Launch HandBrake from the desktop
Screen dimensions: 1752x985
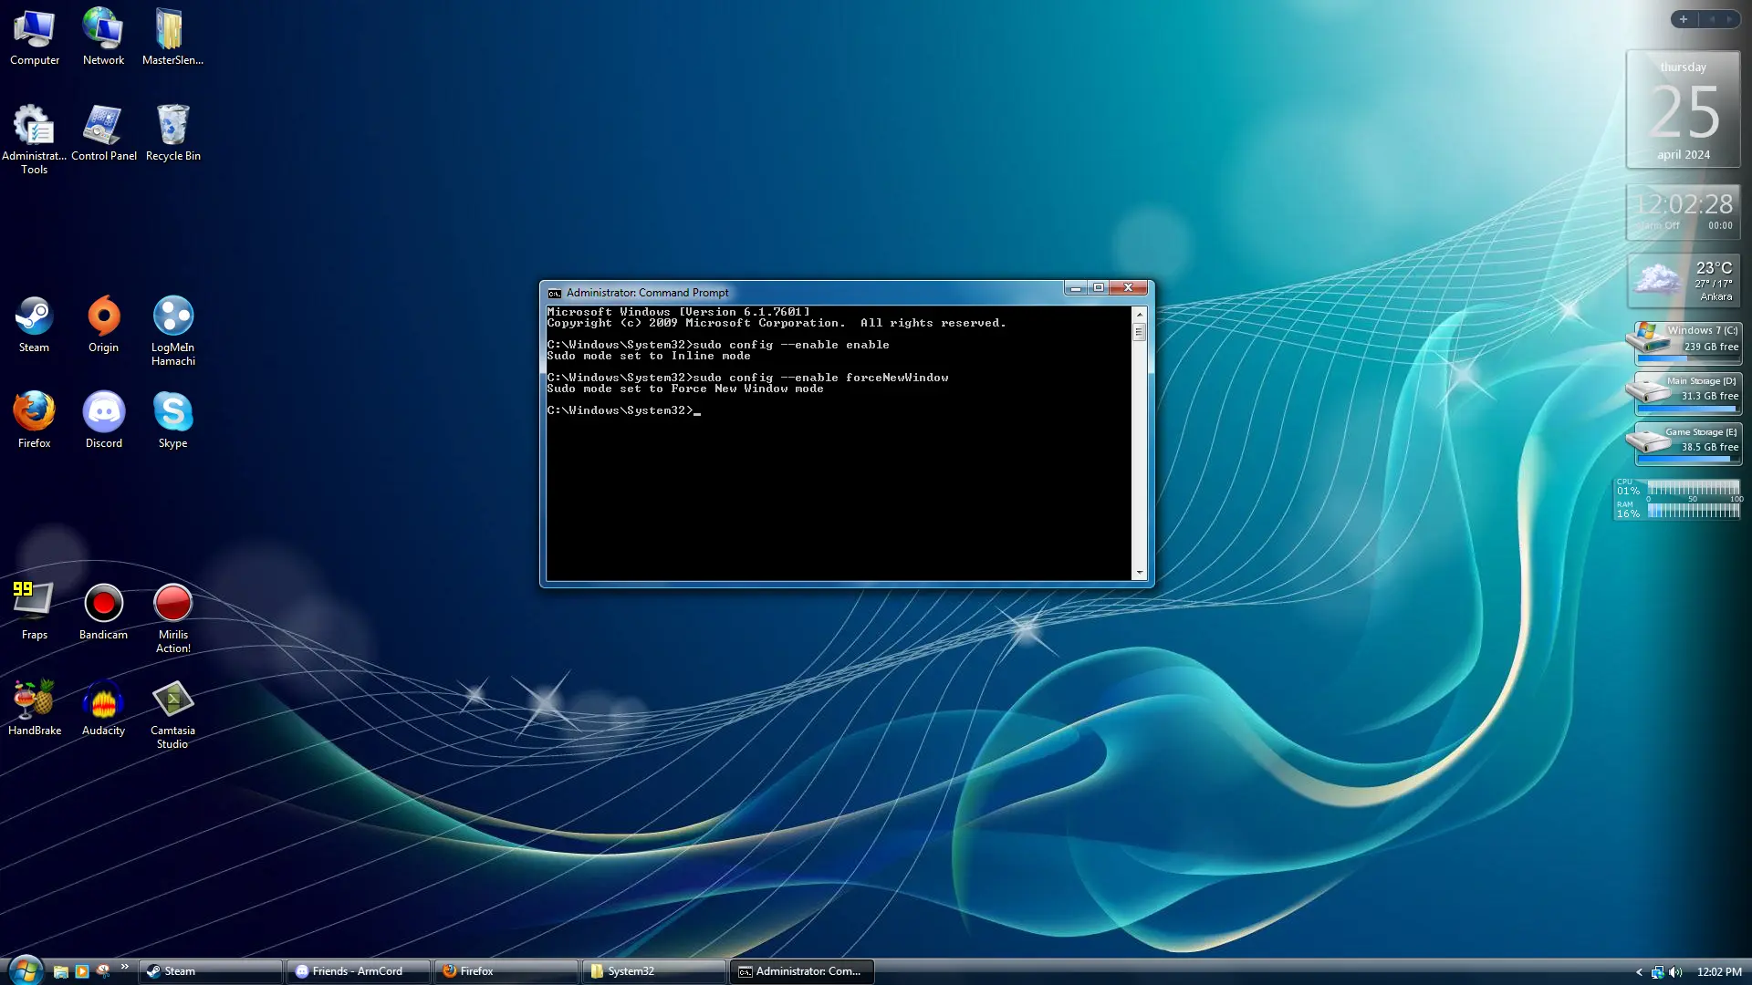pos(35,707)
